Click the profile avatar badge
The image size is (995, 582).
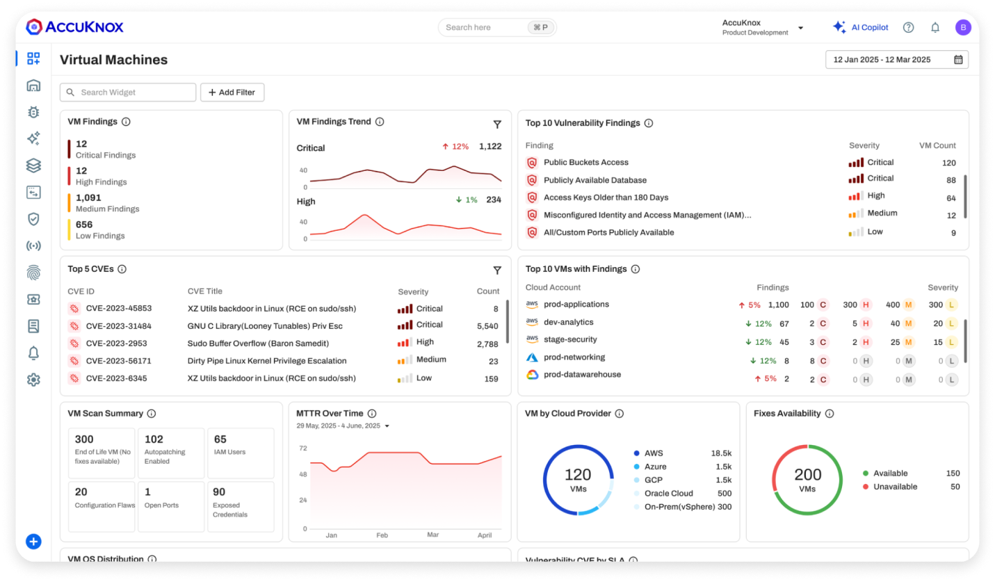tap(964, 27)
